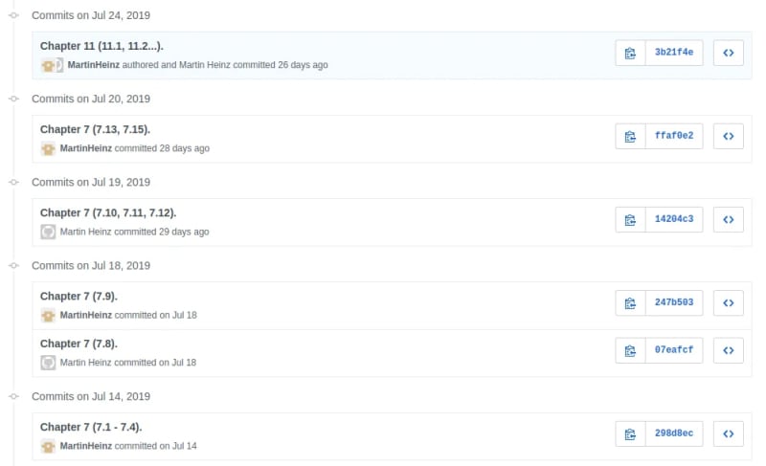Viewport: 766px width, 466px height.
Task: Copy full SHA for commit 3b21f4e
Action: tap(630, 54)
